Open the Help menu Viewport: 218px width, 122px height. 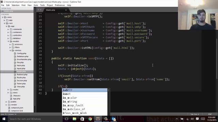[x=69, y=5]
